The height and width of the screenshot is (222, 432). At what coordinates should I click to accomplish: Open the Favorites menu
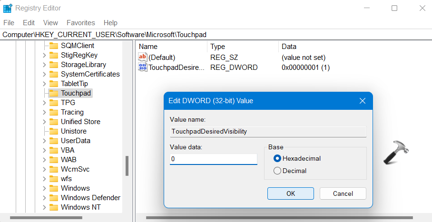(x=80, y=23)
